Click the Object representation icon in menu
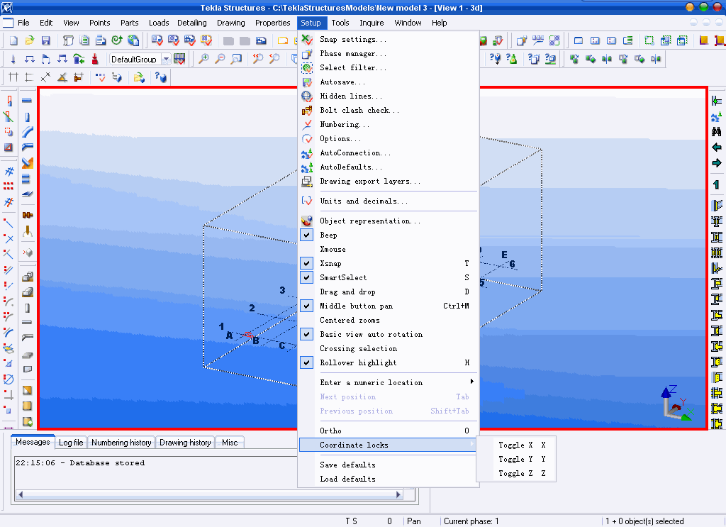Image resolution: width=726 pixels, height=527 pixels. 306,221
